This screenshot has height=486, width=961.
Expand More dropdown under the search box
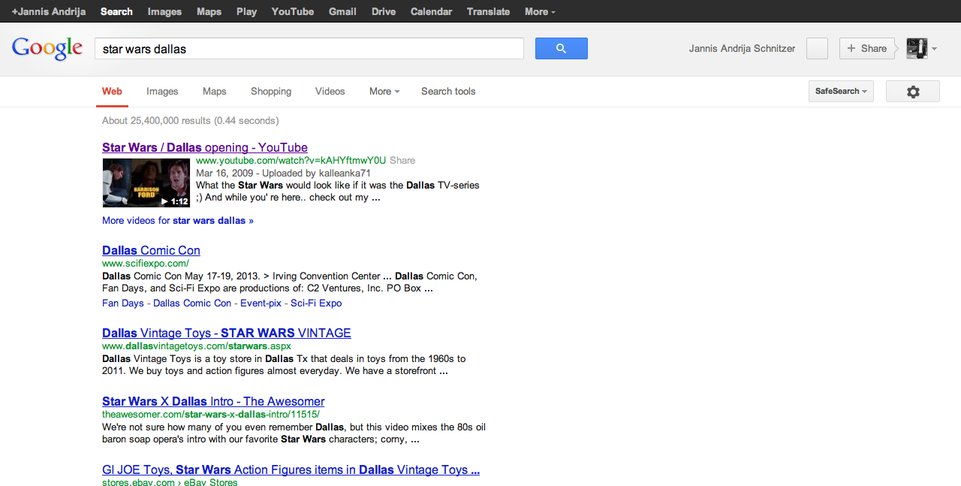coord(384,91)
